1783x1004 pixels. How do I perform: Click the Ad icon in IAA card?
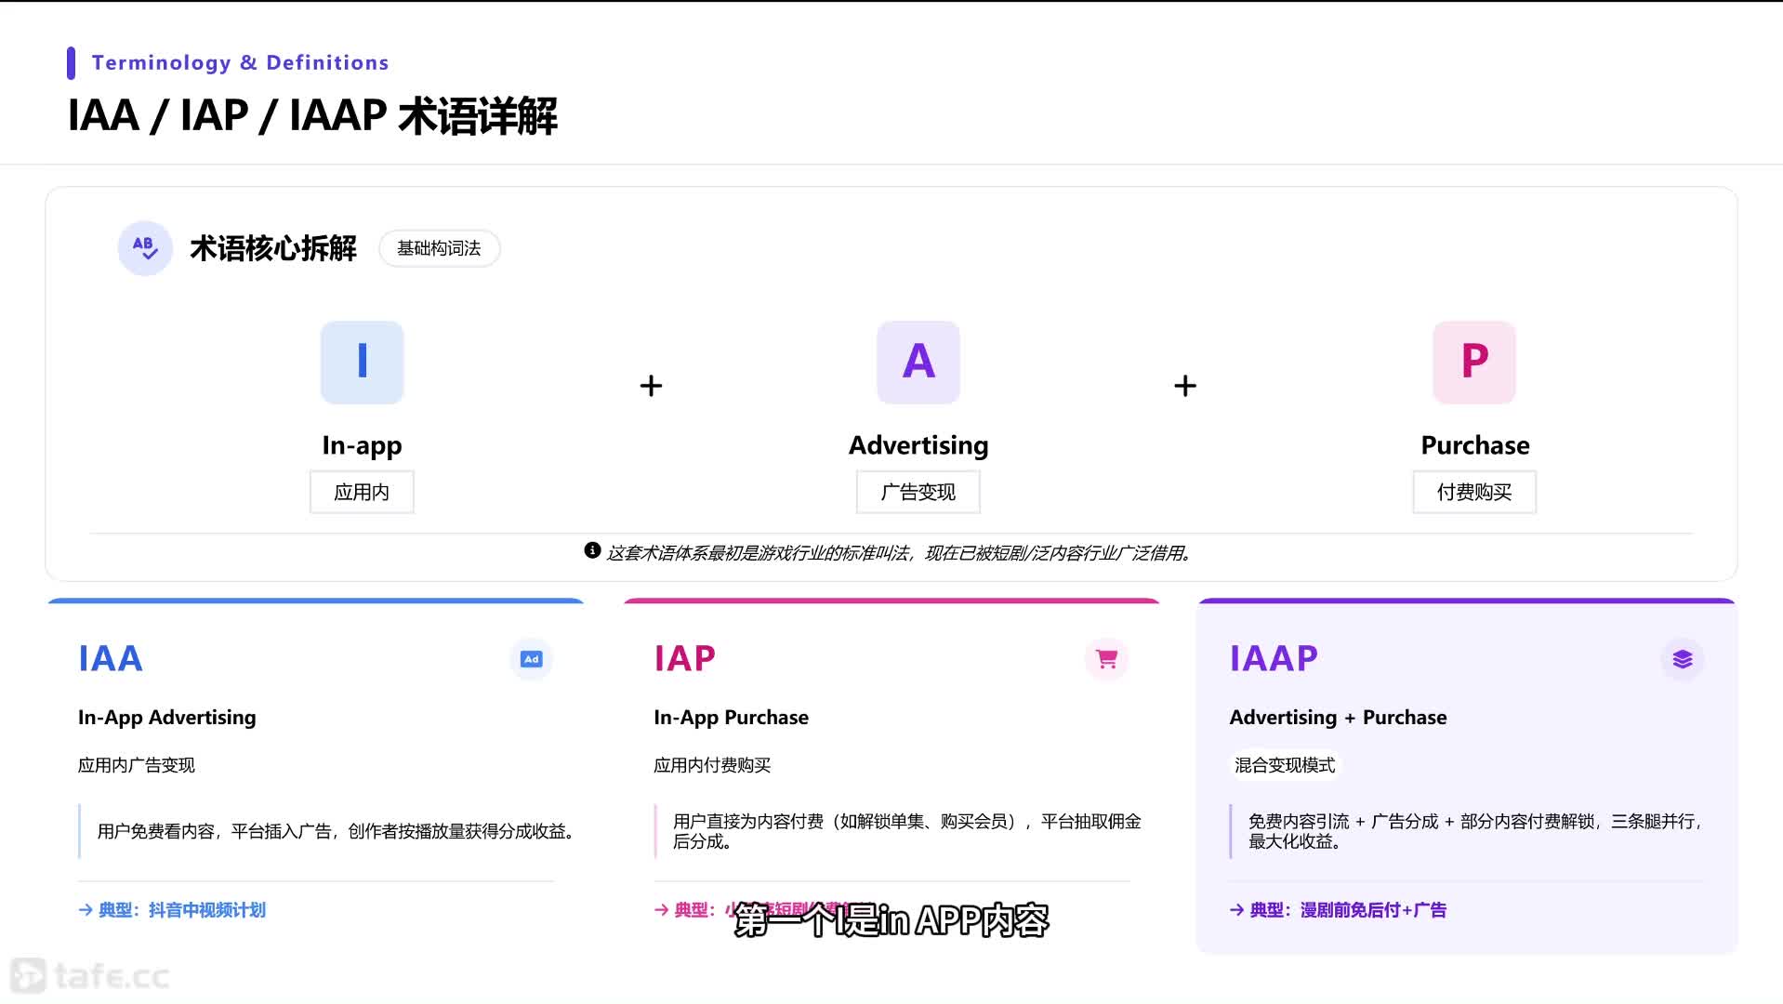tap(531, 659)
